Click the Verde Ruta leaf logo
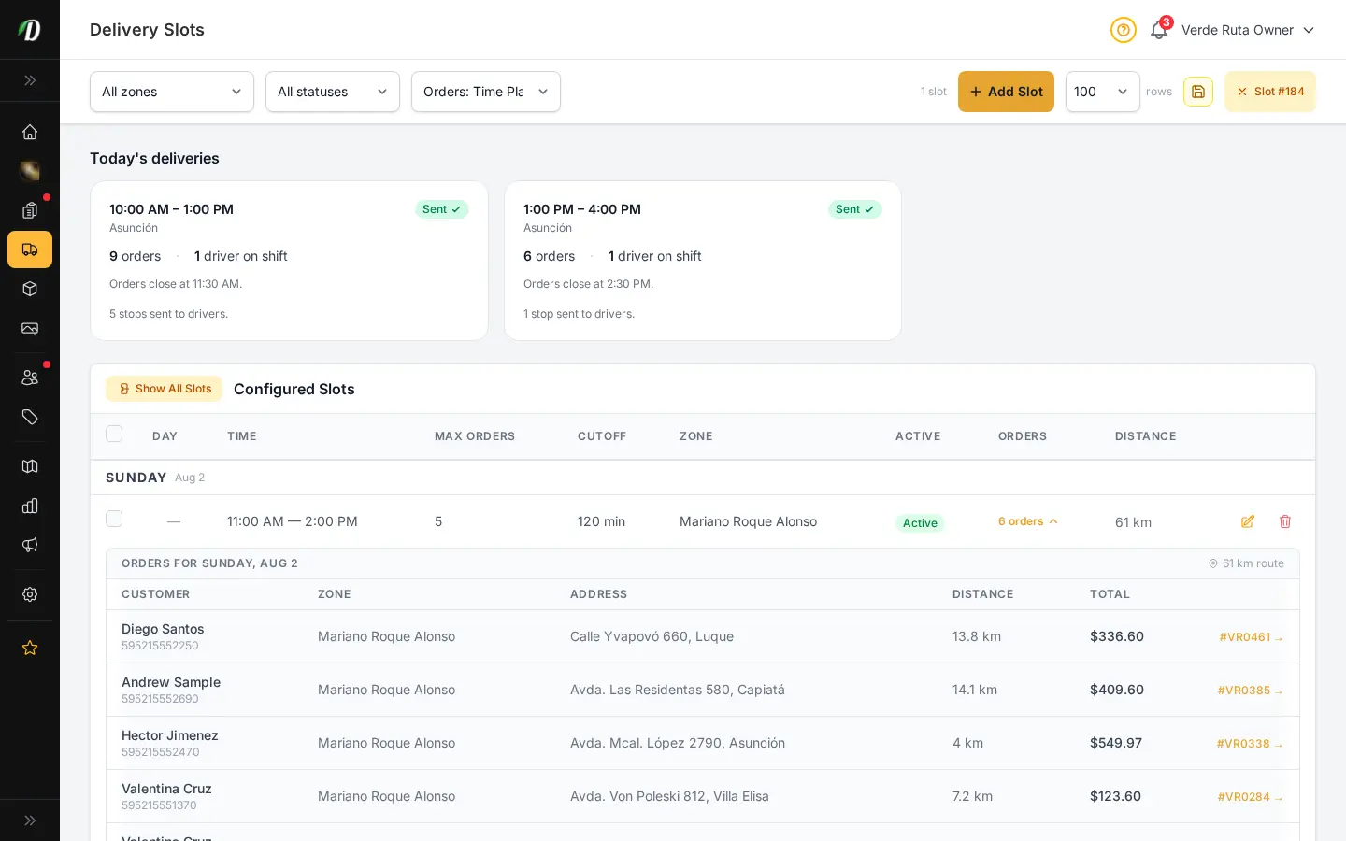Viewport: 1346px width, 841px height. [30, 30]
